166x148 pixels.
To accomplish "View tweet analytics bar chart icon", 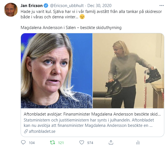I will [138, 143].
